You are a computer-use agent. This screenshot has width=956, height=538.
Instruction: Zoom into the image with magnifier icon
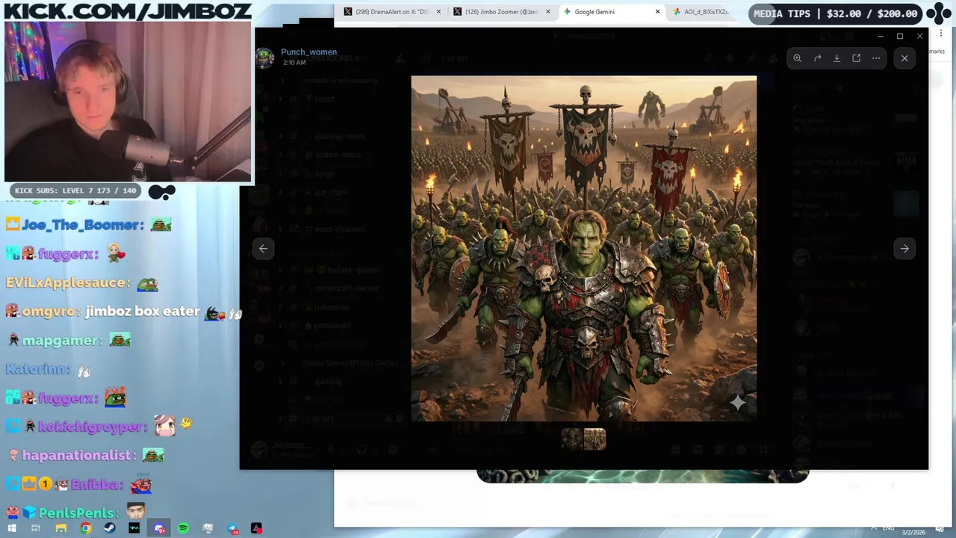pos(798,58)
